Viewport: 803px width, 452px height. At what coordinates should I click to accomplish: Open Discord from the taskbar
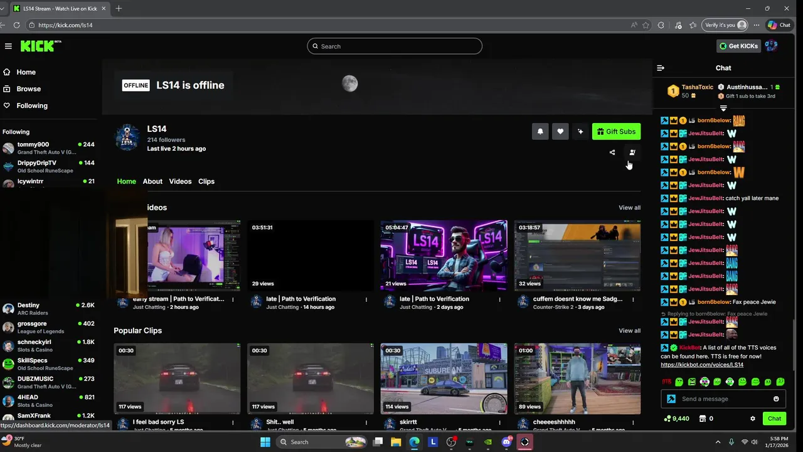pos(506,442)
